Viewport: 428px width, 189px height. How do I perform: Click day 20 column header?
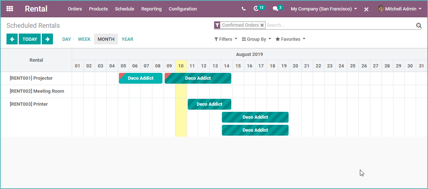[x=295, y=66]
